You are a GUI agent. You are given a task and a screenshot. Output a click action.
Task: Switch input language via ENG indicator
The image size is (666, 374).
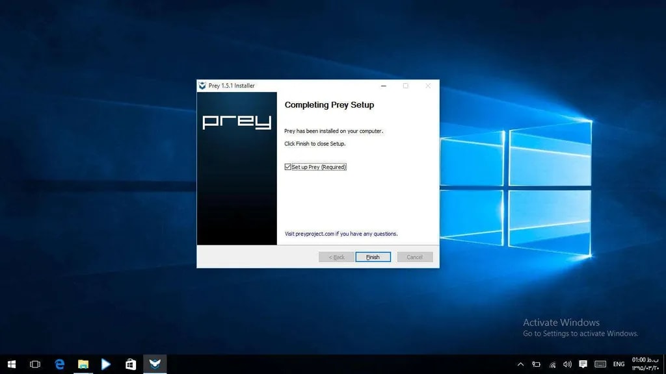coord(619,364)
